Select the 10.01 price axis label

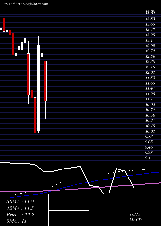[x=150, y=131]
